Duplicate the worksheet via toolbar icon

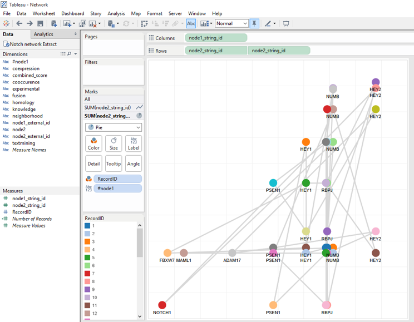click(x=82, y=24)
